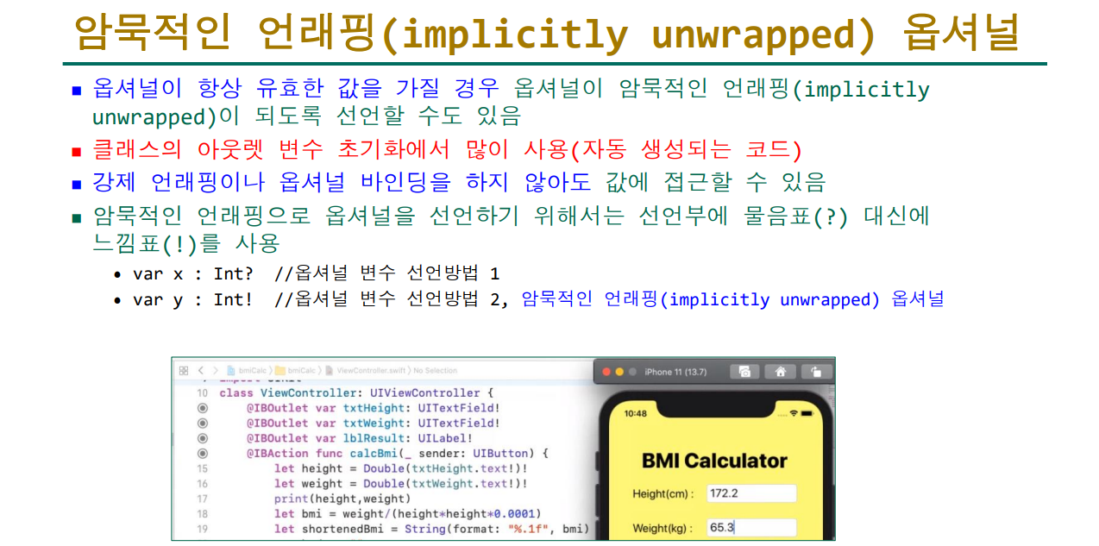The image size is (1099, 546).
Task: Click the Weight(kg) label in simulator
Action: [x=663, y=528]
